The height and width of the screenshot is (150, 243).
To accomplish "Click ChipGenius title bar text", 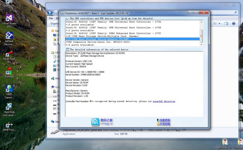I will coord(96,13).
